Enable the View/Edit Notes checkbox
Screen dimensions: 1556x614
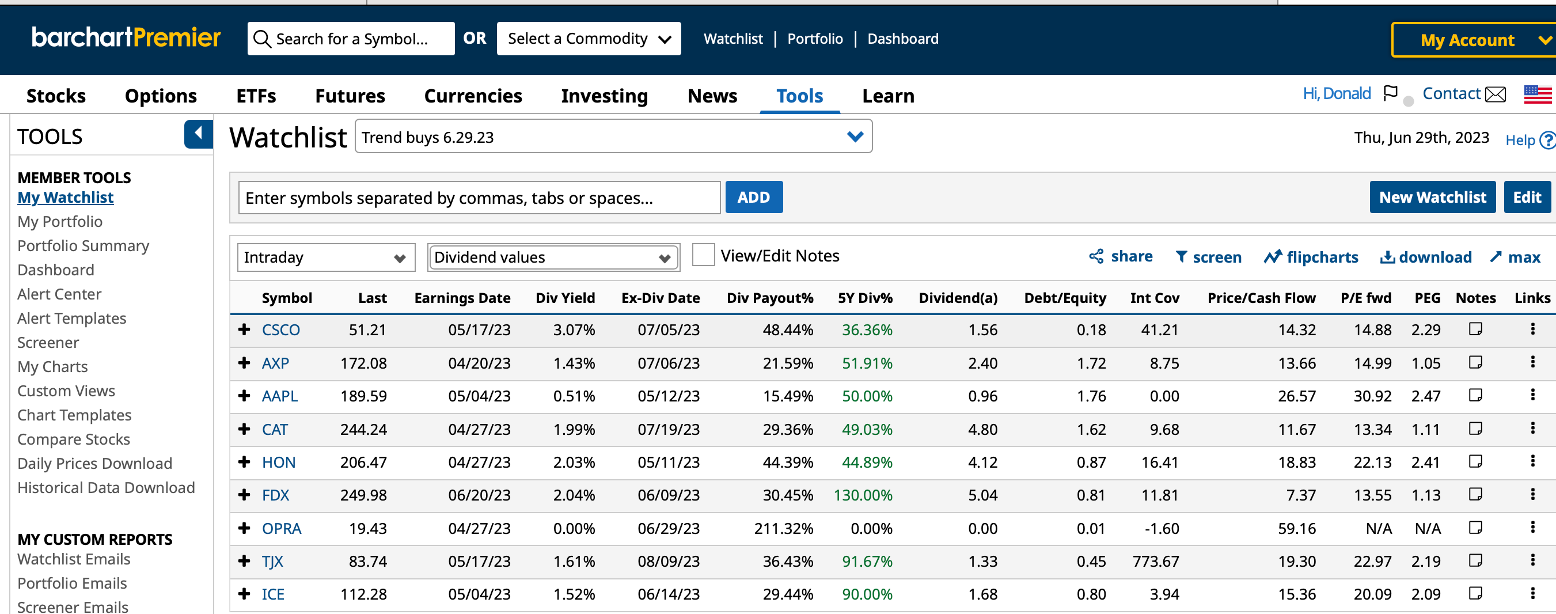703,255
